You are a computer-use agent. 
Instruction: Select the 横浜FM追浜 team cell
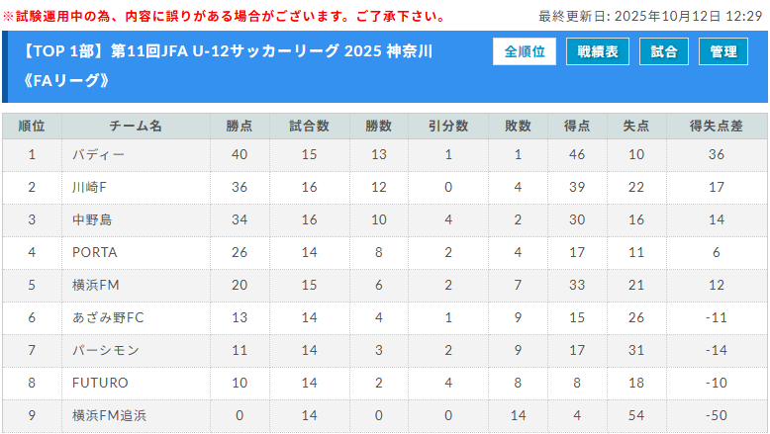[x=109, y=415]
